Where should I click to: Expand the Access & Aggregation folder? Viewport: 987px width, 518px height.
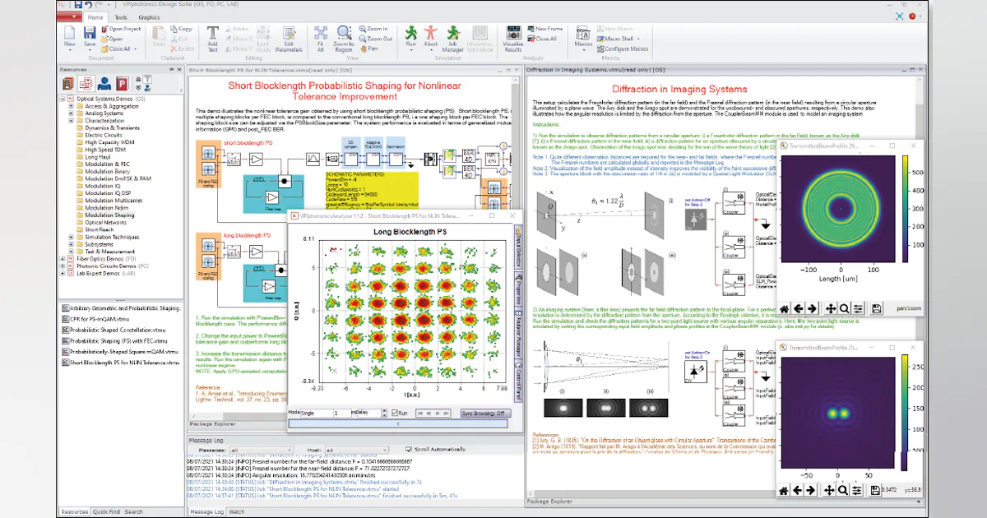pos(71,106)
